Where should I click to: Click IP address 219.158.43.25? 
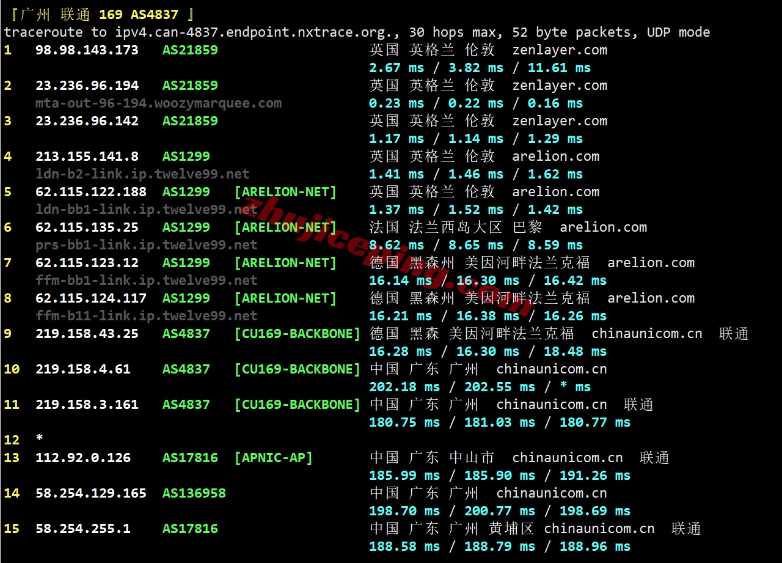(87, 334)
